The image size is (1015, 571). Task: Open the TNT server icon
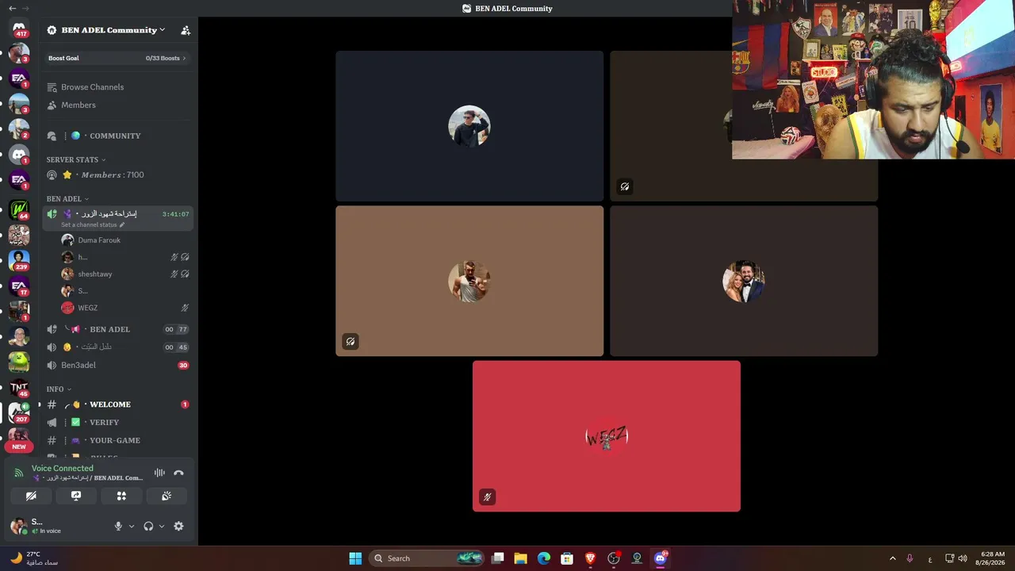[19, 387]
